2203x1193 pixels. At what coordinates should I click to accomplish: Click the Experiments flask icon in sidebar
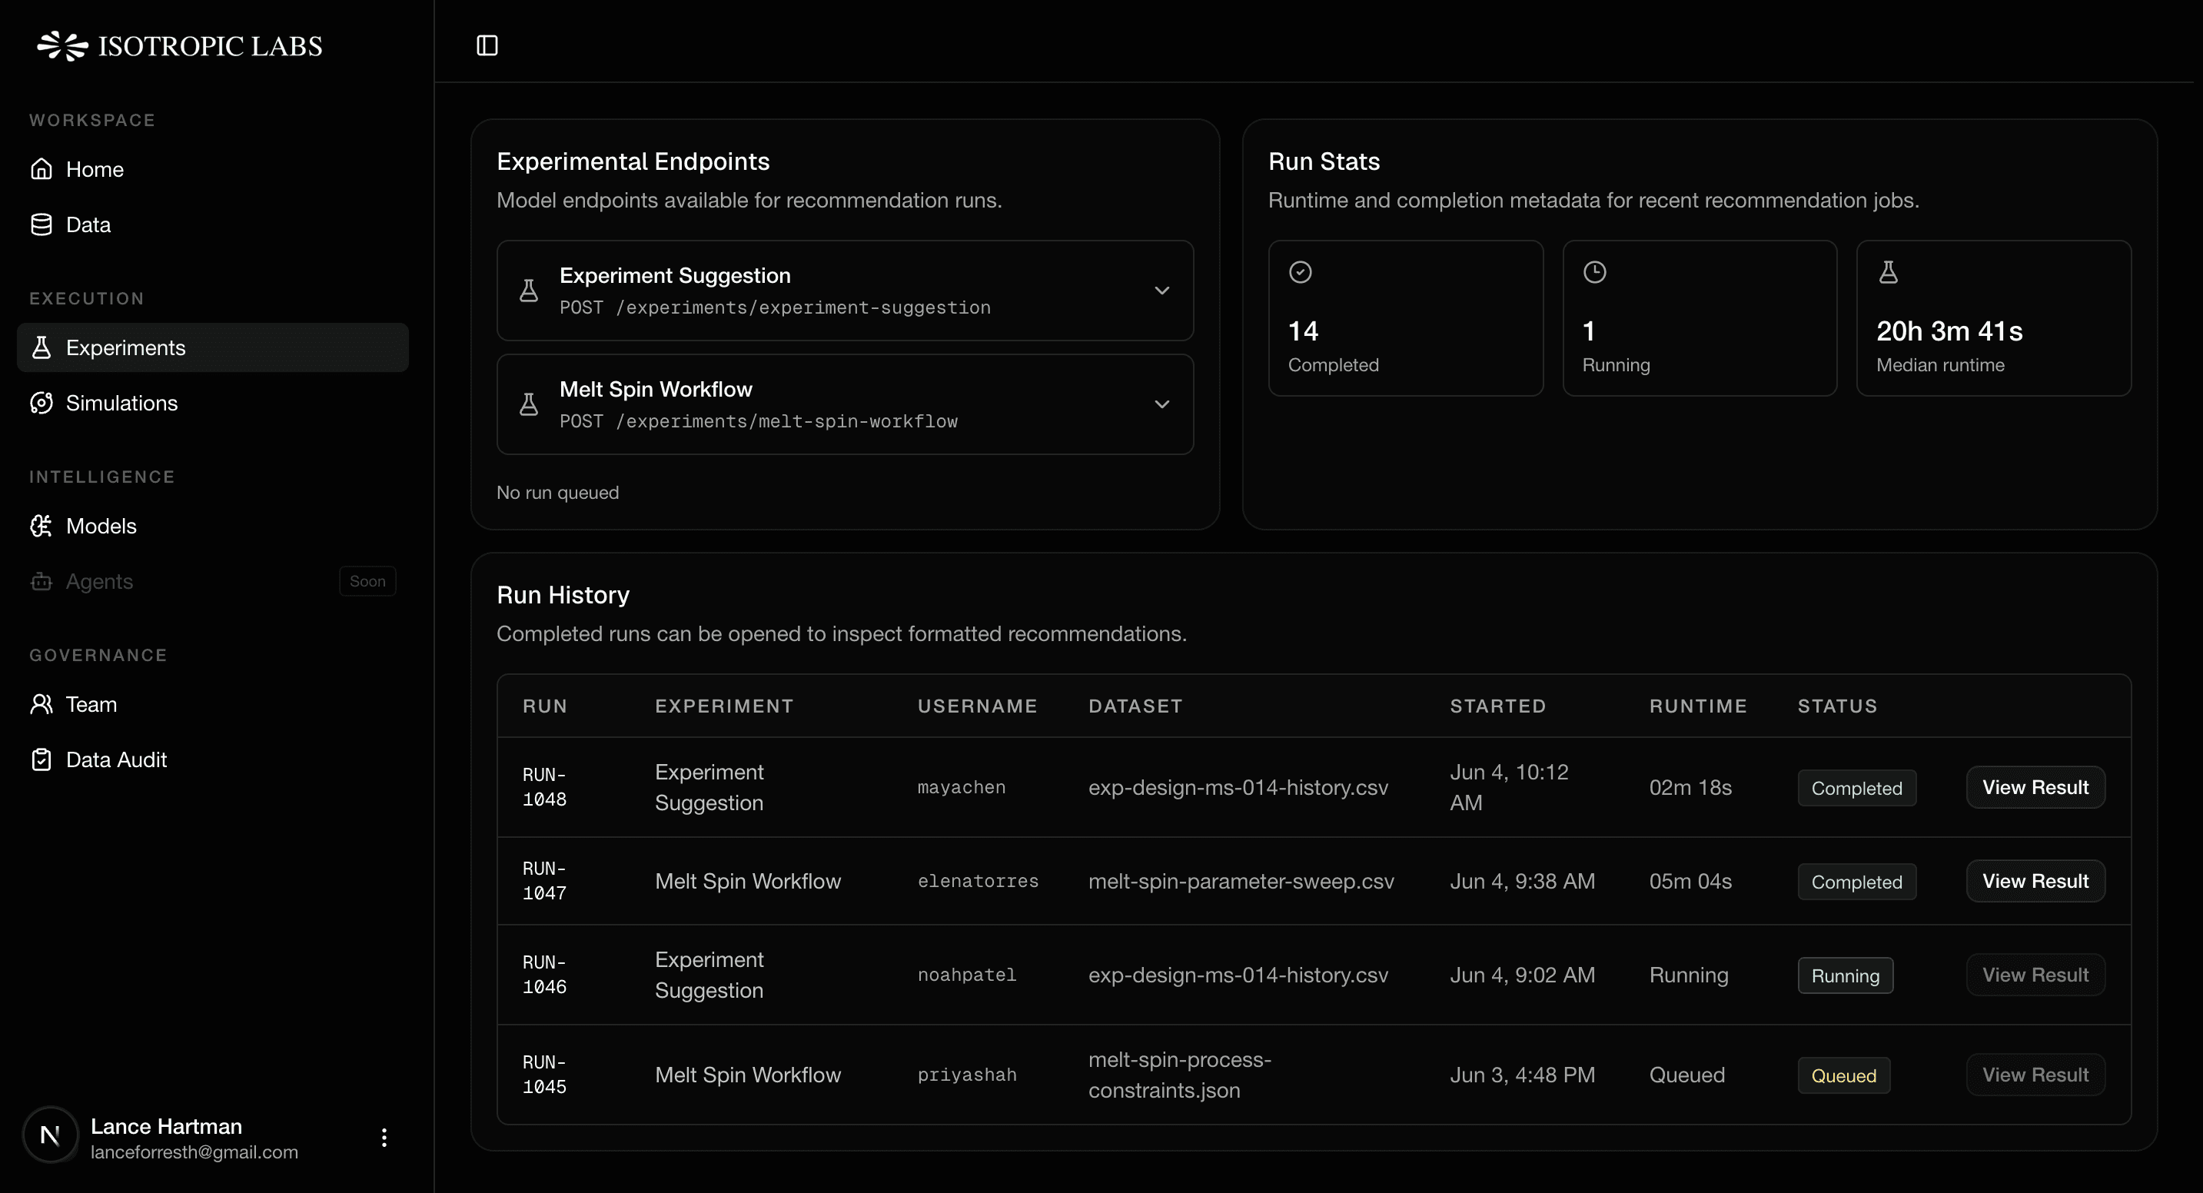(x=41, y=348)
